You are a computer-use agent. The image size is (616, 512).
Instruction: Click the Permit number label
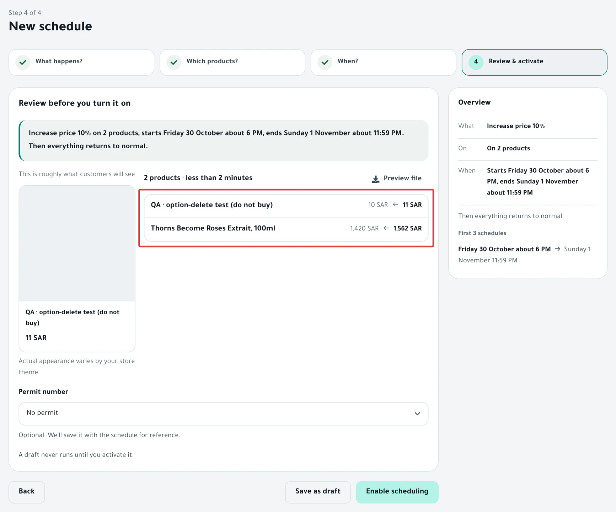43,392
